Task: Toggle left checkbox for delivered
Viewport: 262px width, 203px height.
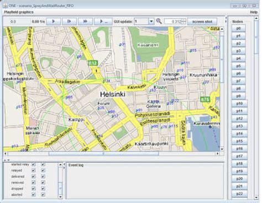Action: click(34, 177)
